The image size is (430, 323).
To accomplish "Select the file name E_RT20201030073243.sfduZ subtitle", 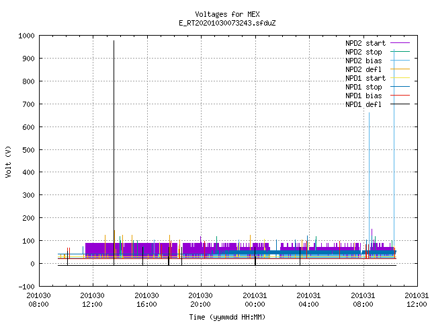I will point(227,23).
